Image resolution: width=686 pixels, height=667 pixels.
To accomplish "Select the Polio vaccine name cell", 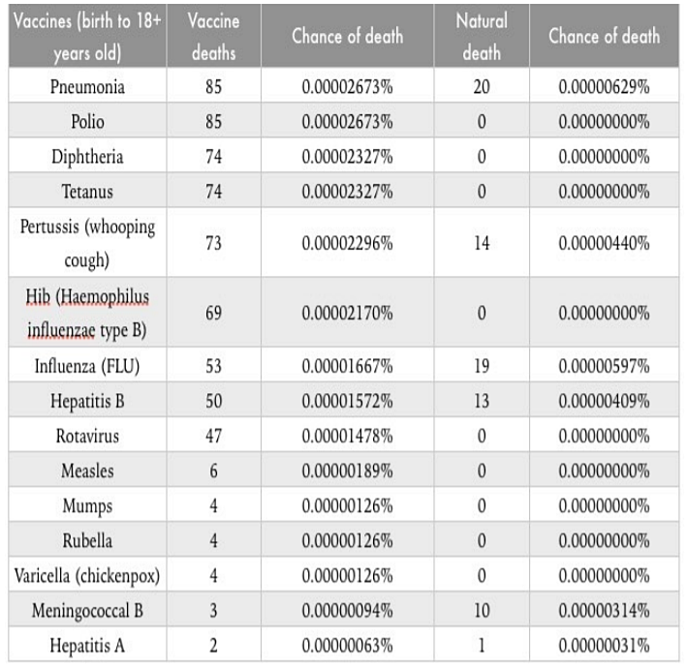I will pos(87,121).
